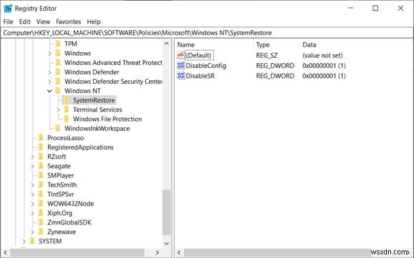Click the (Default) string value icon

pyautogui.click(x=181, y=55)
